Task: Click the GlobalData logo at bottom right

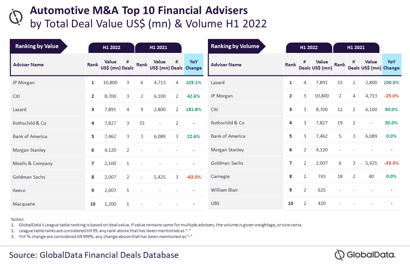Action: tap(365, 255)
